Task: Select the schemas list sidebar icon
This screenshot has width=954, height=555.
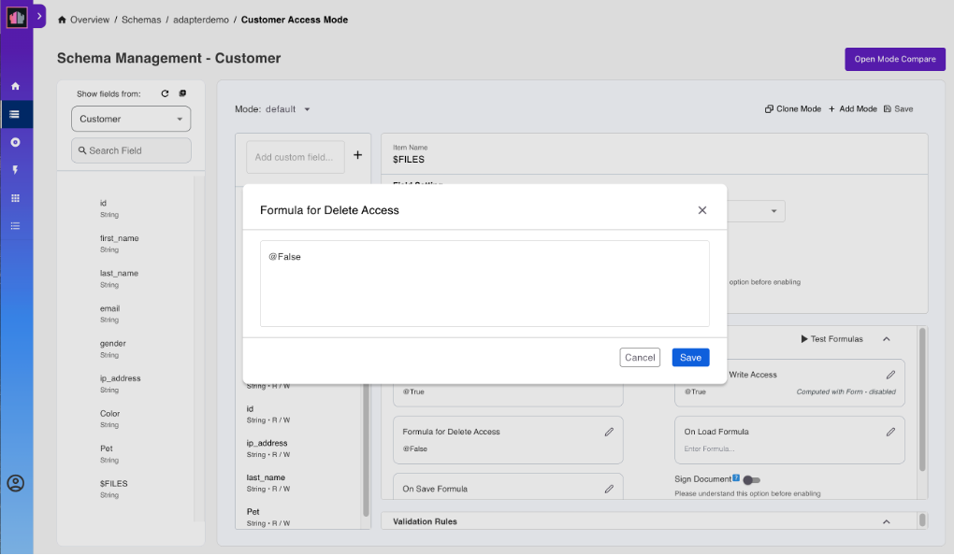Action: [x=15, y=114]
